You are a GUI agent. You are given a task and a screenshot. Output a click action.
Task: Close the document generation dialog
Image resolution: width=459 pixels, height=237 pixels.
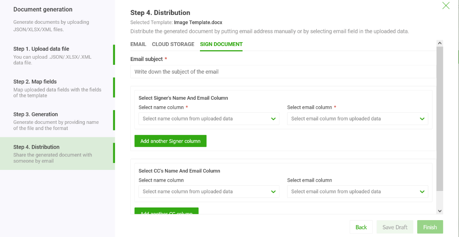click(446, 6)
